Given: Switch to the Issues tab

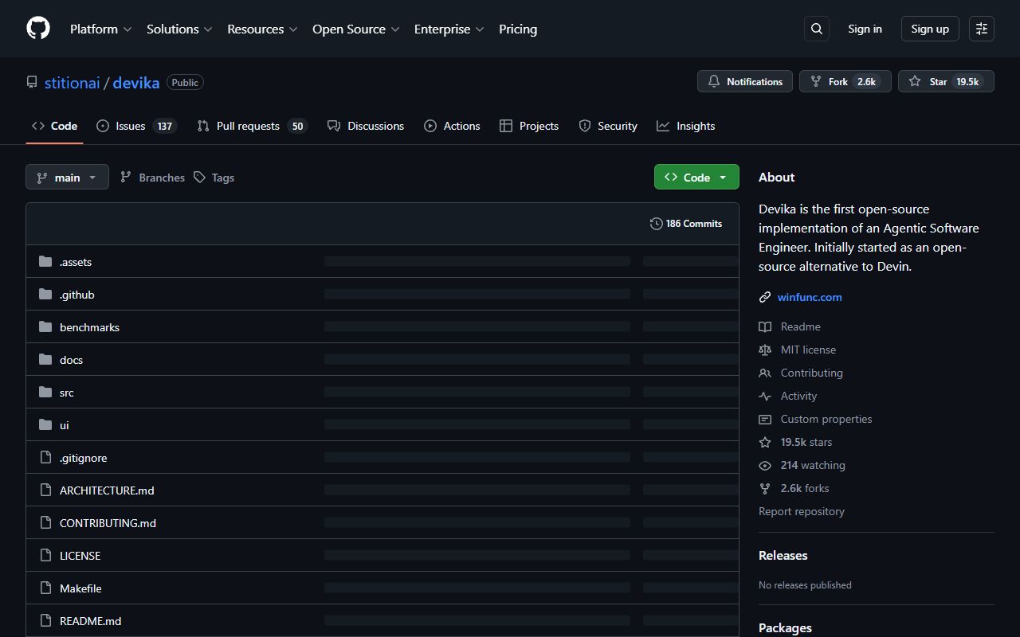Looking at the screenshot, I should coord(135,126).
